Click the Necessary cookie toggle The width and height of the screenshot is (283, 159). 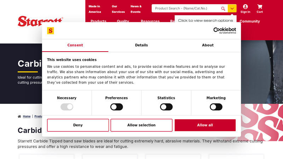67,107
